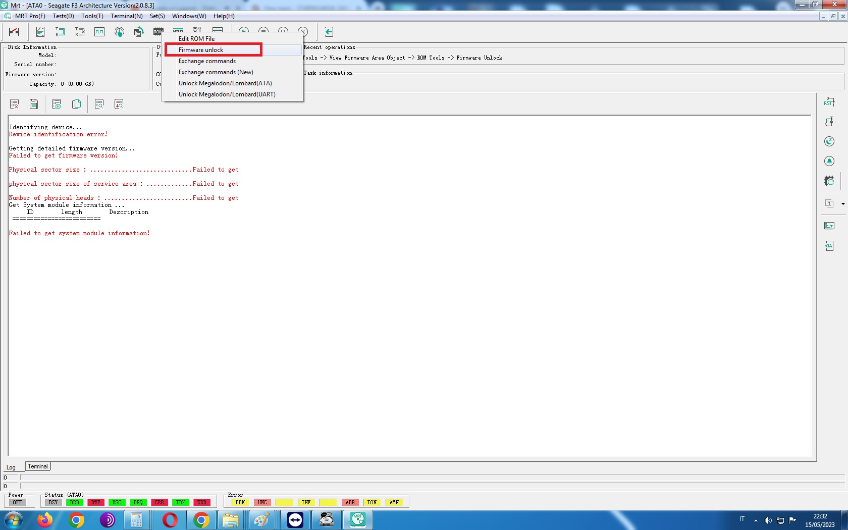Click the sleep moon icon in the right sidebar
This screenshot has width=848, height=530.
(x=829, y=141)
